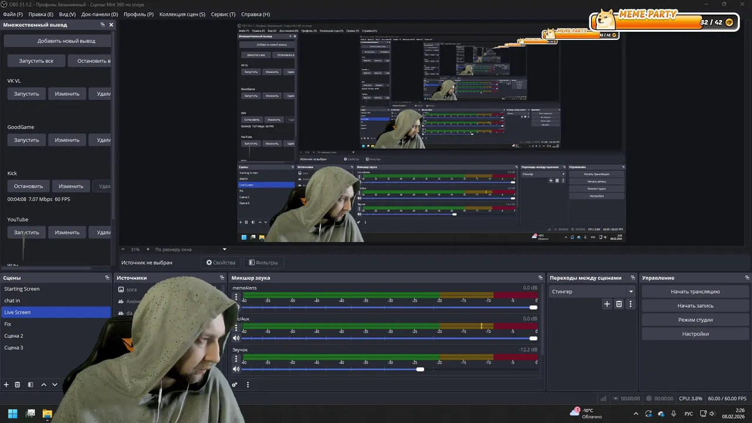Open the Правка menu
752x423 pixels.
pyautogui.click(x=41, y=14)
